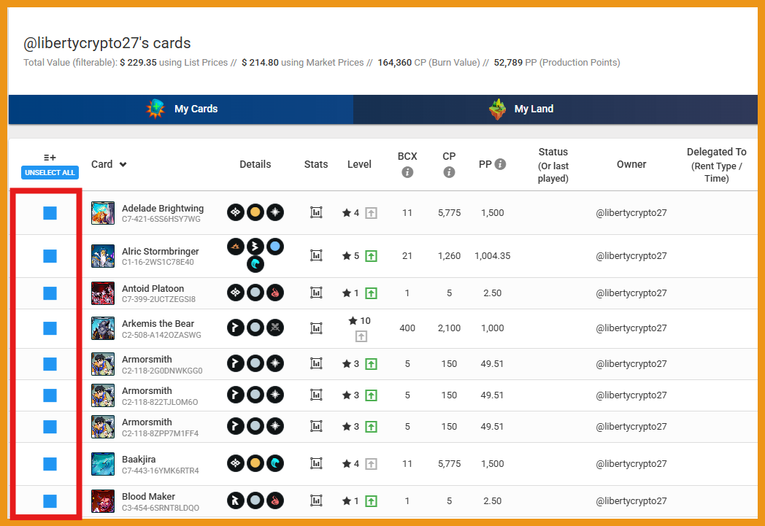Deselect the Blood Maker card checkbox
Viewport: 765px width, 526px height.
[x=50, y=501]
